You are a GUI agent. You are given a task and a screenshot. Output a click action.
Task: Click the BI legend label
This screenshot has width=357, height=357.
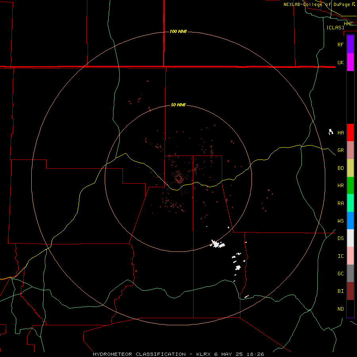click(340, 291)
